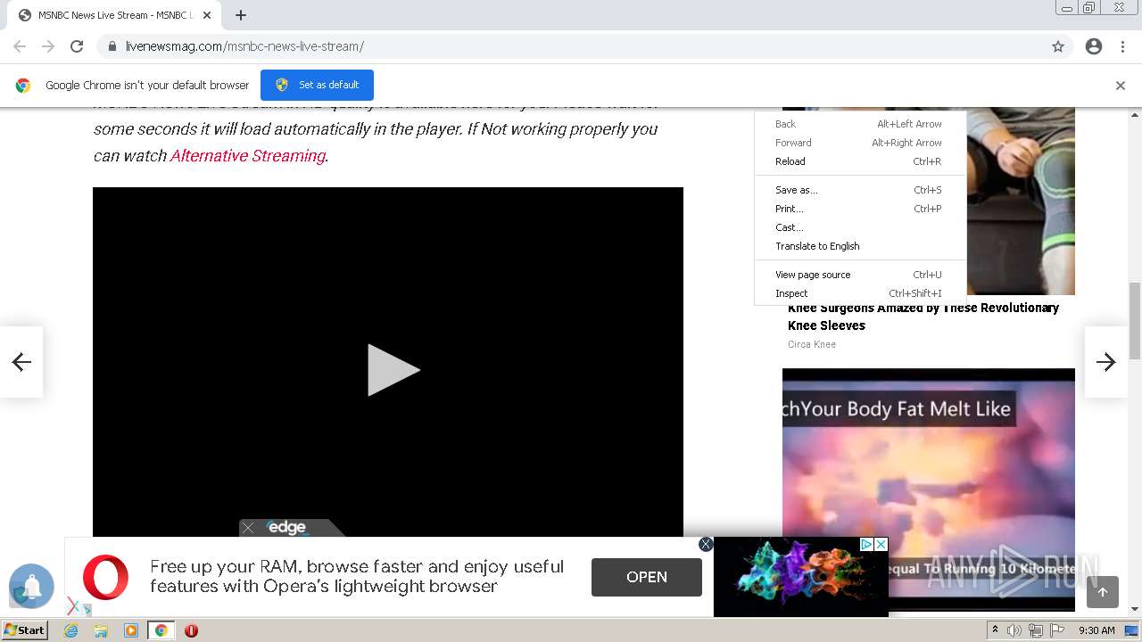This screenshot has height=642, width=1142.
Task: Open File Explorer from taskbar
Action: coord(101,630)
